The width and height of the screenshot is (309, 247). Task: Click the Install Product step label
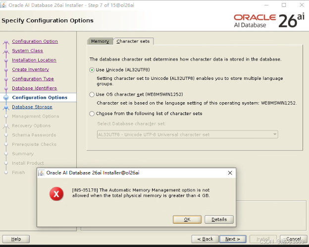click(x=28, y=163)
